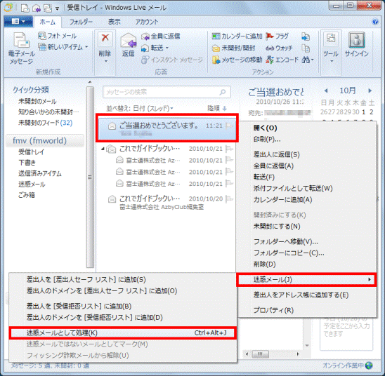This screenshot has width=385, height=376.
Task: Switch to the Account (アカウント) tab
Action: point(147,22)
